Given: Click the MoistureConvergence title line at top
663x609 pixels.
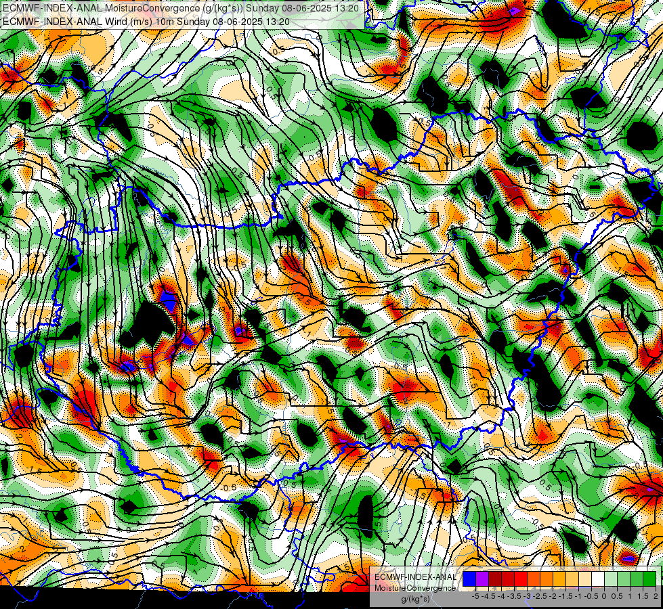Looking at the screenshot, I should tap(181, 8).
